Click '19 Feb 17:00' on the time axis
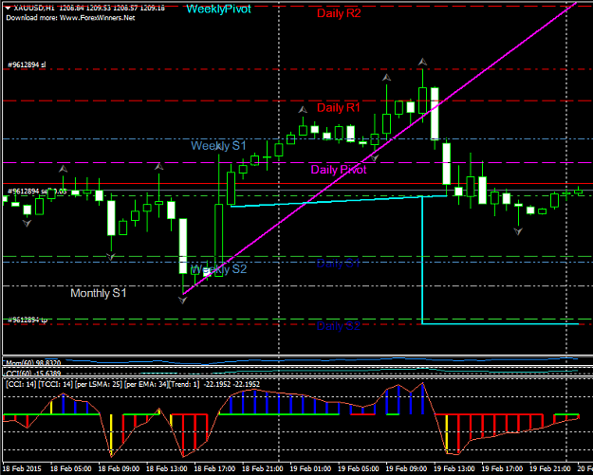 503,469
